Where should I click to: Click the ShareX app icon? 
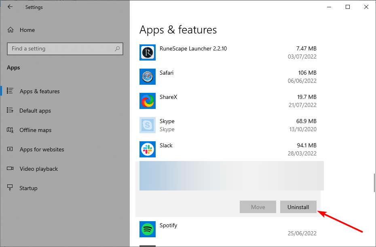click(148, 101)
